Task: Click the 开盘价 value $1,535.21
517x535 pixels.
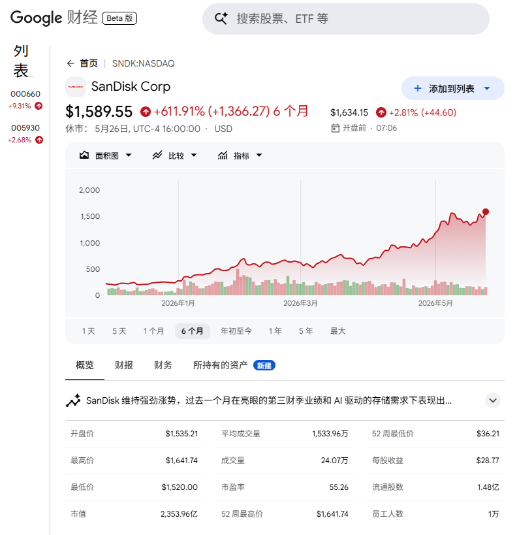Action: pyautogui.click(x=181, y=434)
